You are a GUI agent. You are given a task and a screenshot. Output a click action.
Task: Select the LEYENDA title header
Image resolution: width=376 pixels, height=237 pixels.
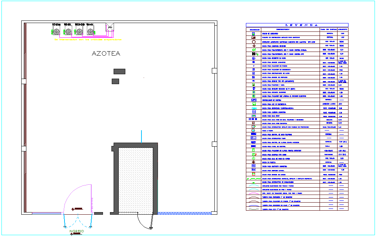(297, 25)
